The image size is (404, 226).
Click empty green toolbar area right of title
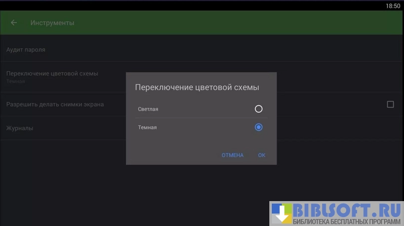(x=249, y=23)
